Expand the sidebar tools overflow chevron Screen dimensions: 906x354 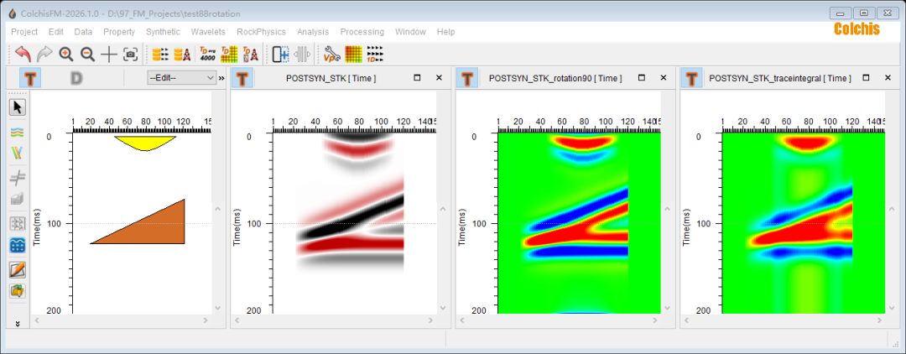[x=18, y=323]
